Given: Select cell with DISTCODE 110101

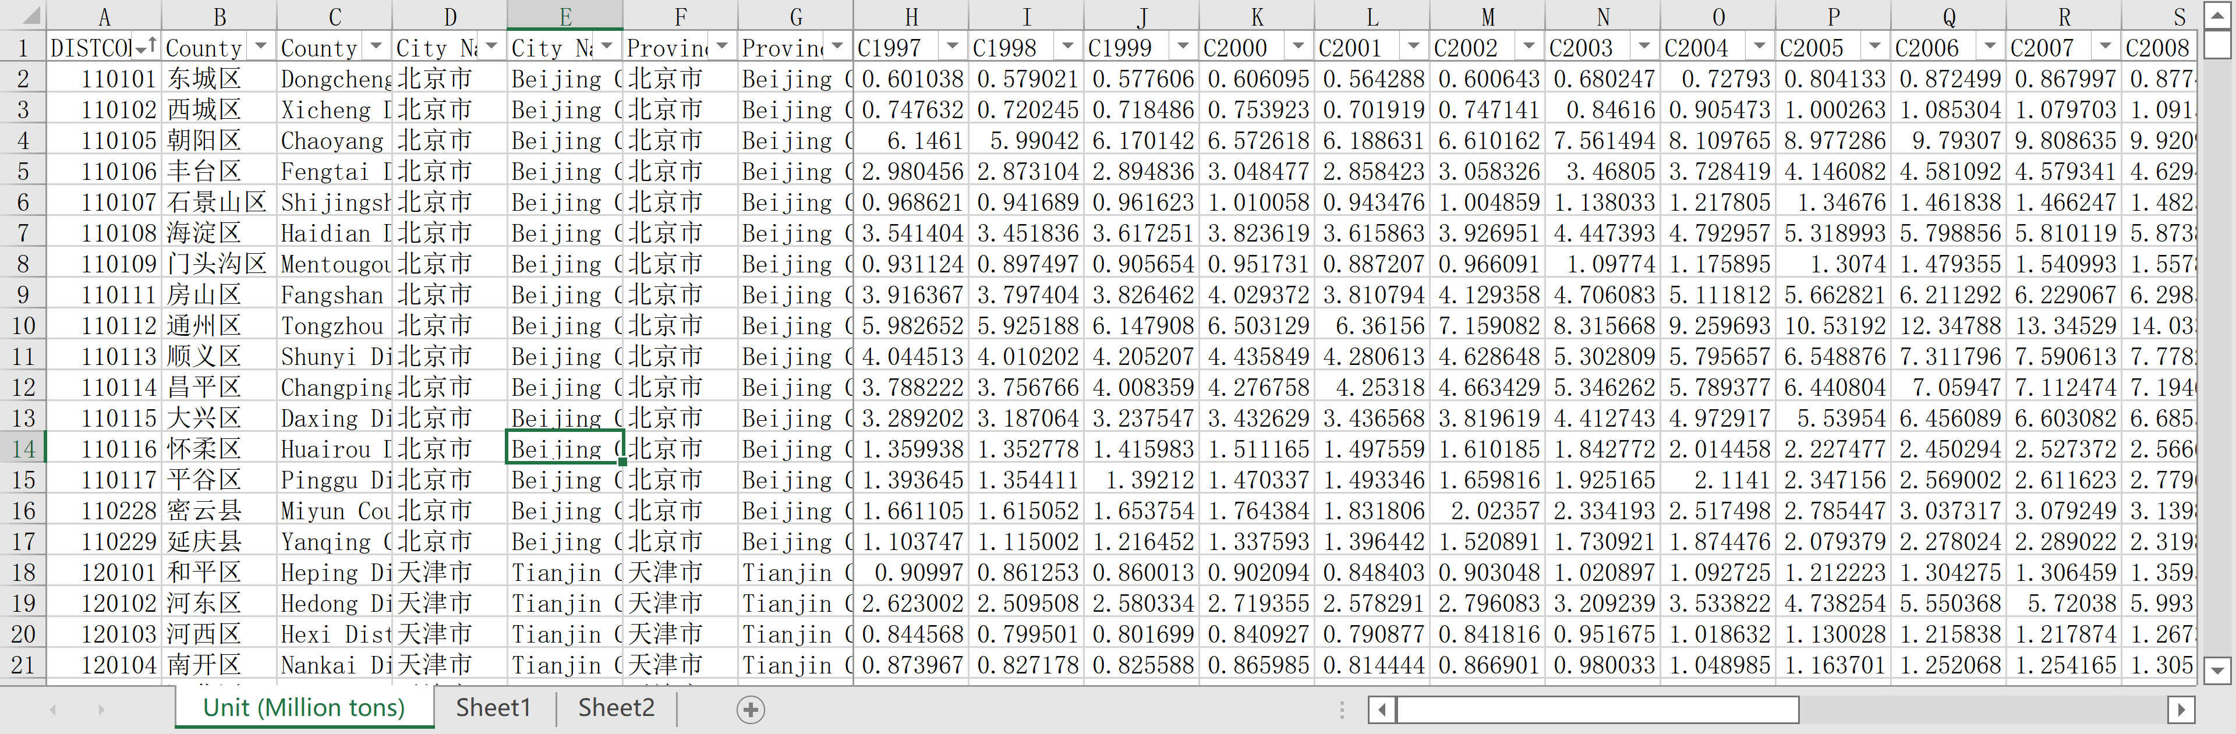Looking at the screenshot, I should (104, 79).
